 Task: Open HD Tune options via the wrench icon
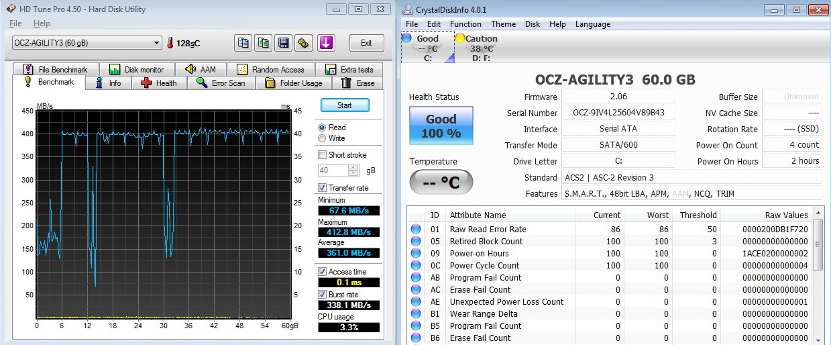304,43
